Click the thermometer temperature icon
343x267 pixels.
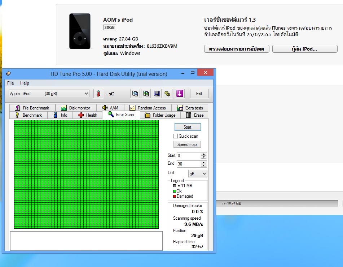pyautogui.click(x=98, y=94)
